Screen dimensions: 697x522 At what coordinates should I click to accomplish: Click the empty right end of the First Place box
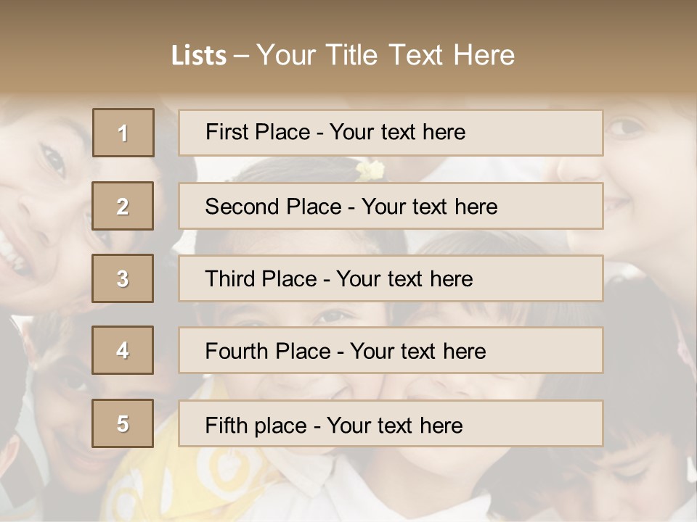[552, 133]
